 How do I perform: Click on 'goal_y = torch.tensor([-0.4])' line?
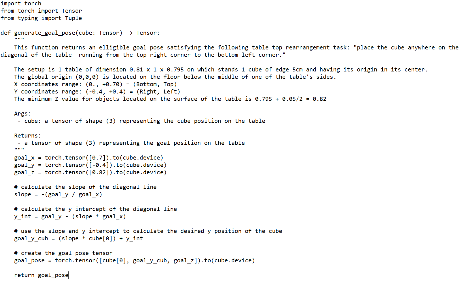point(90,165)
